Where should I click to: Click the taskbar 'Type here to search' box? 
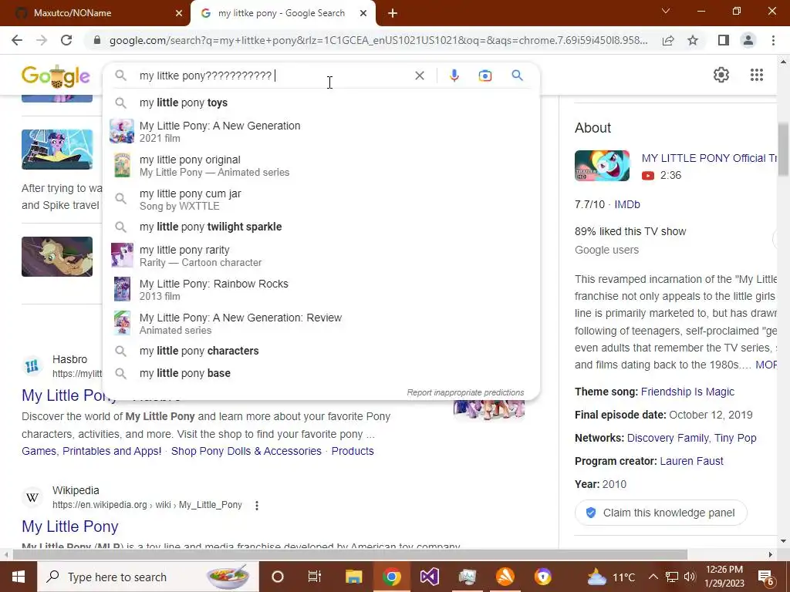click(x=148, y=577)
